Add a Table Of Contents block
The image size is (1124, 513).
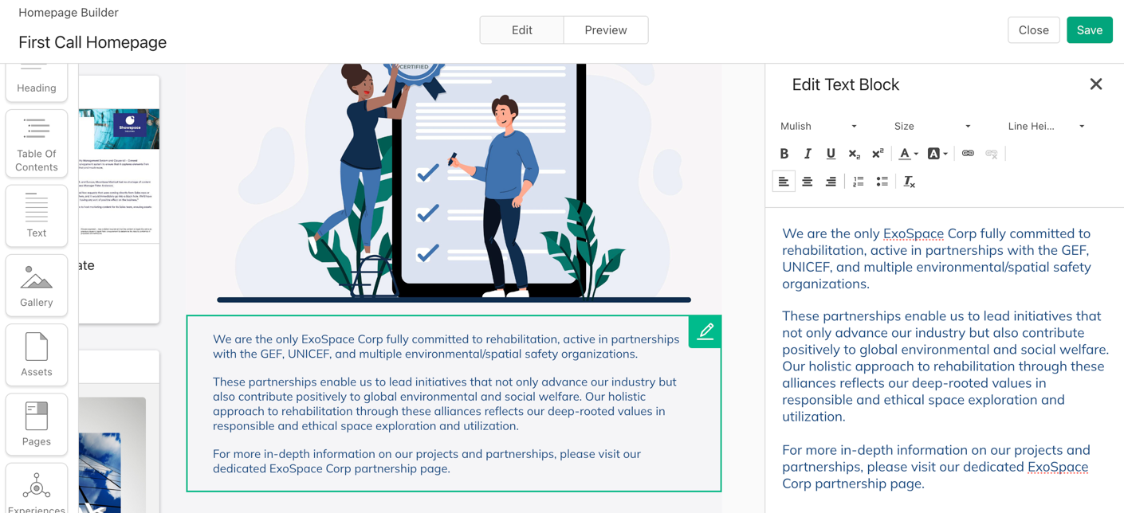point(37,143)
